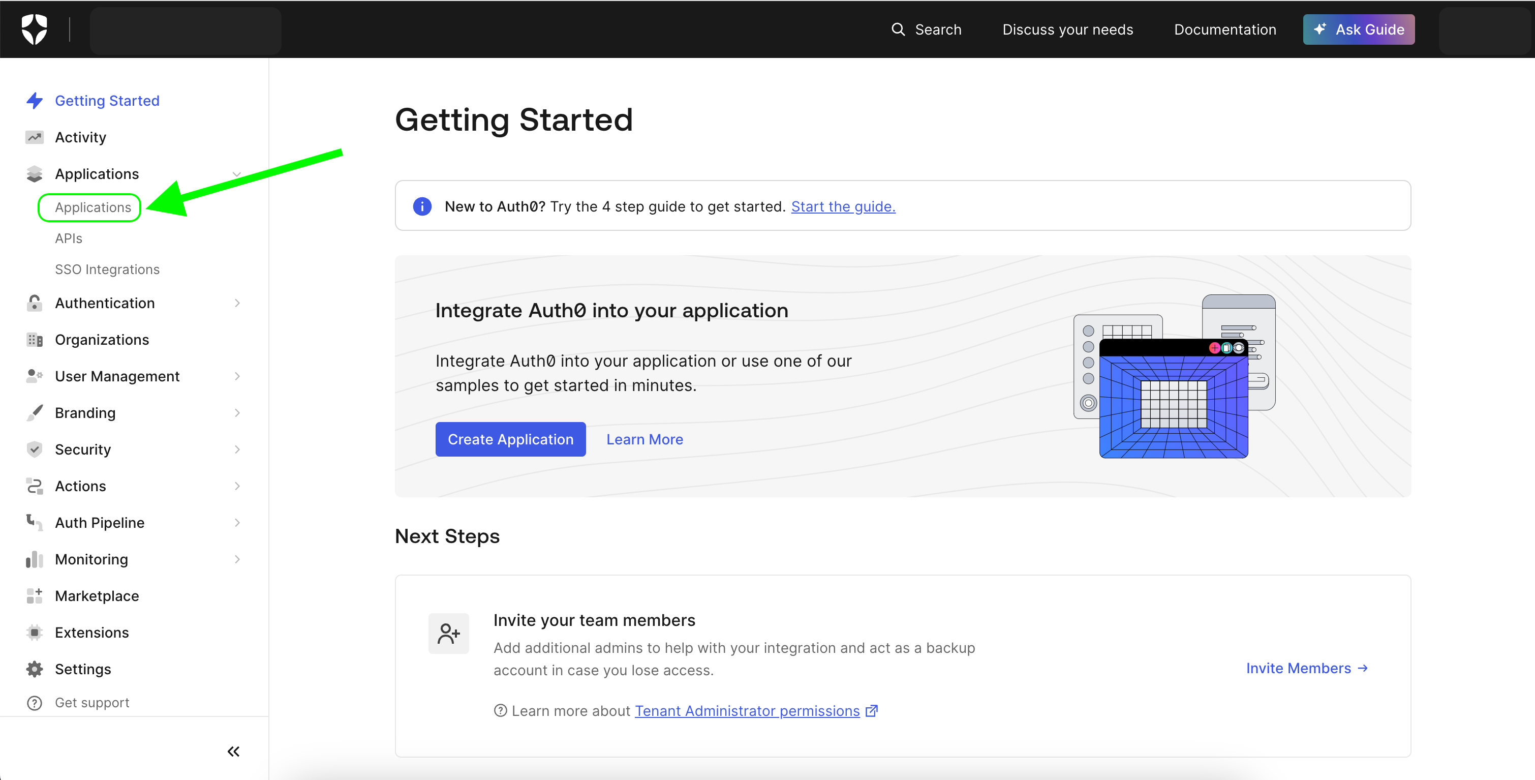Collapse the sidebar with double-chevron

pos(233,752)
